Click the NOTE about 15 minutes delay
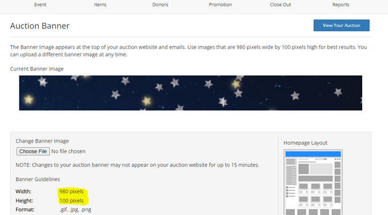 [137, 165]
